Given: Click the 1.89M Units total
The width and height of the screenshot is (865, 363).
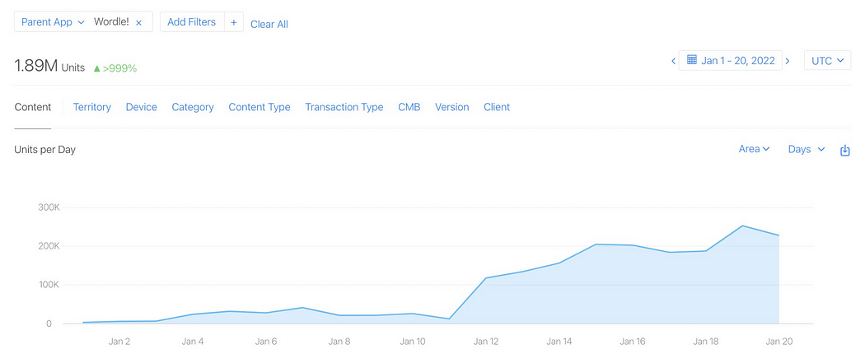Looking at the screenshot, I should click(x=49, y=67).
